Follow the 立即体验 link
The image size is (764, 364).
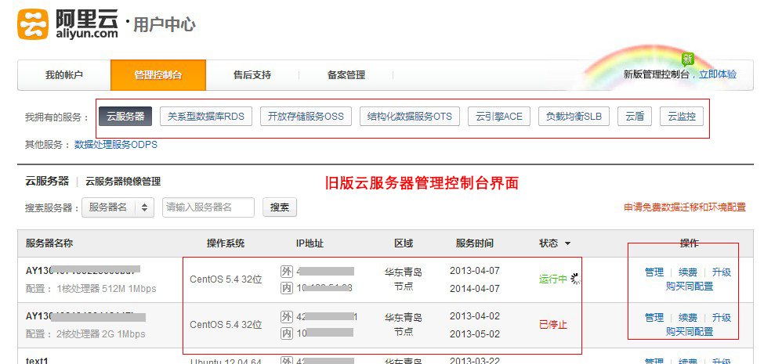pyautogui.click(x=718, y=74)
